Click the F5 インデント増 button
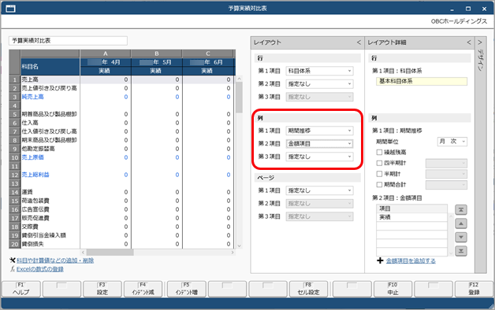The image size is (495, 310). click(x=186, y=289)
